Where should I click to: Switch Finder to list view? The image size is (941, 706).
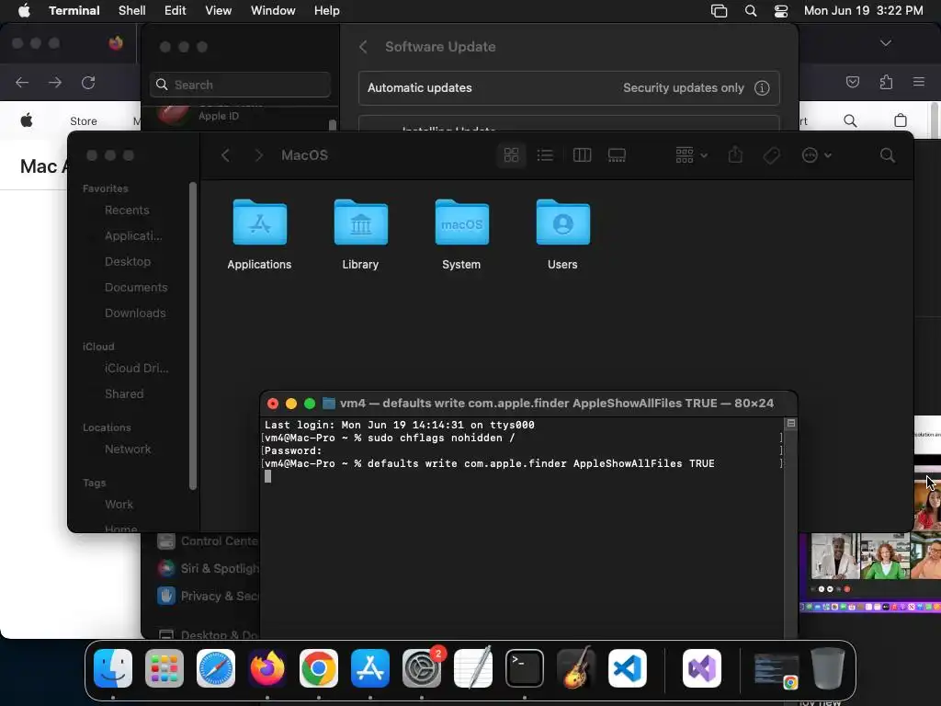[545, 155]
